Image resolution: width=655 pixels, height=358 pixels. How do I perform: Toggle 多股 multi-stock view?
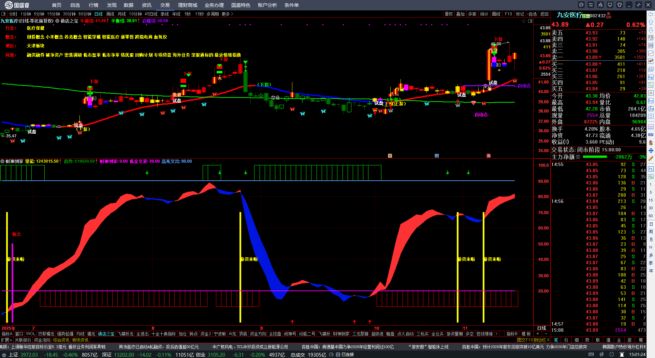tap(472, 14)
